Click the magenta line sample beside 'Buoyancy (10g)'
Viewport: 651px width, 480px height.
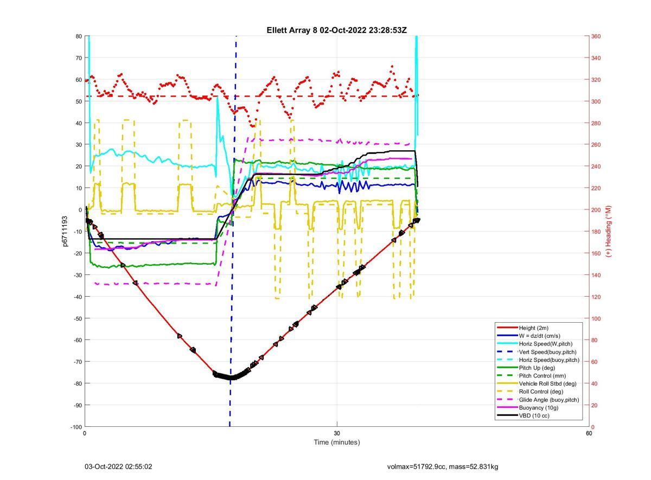point(507,407)
